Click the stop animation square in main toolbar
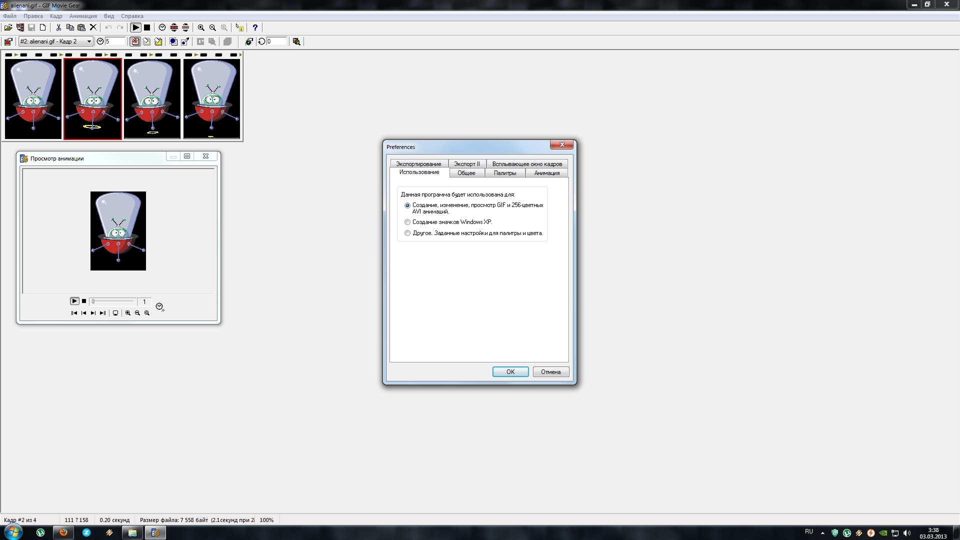The width and height of the screenshot is (960, 540). pos(147,28)
